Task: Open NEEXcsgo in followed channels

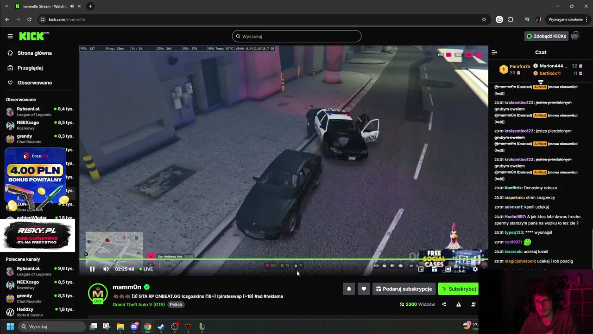Action: click(39, 125)
